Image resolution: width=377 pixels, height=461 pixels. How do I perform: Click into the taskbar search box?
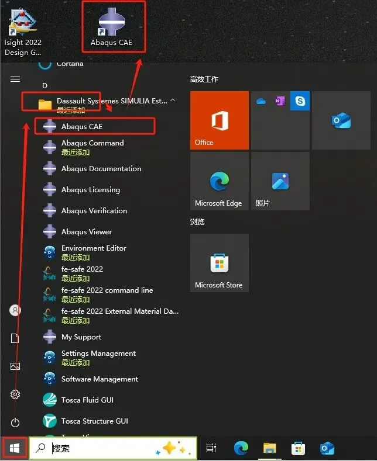[x=114, y=448]
